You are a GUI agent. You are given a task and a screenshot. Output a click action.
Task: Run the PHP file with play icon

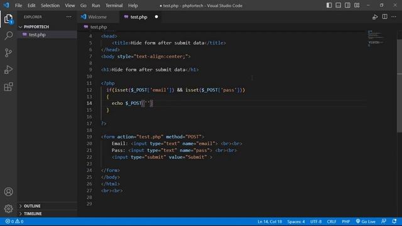coord(375,17)
